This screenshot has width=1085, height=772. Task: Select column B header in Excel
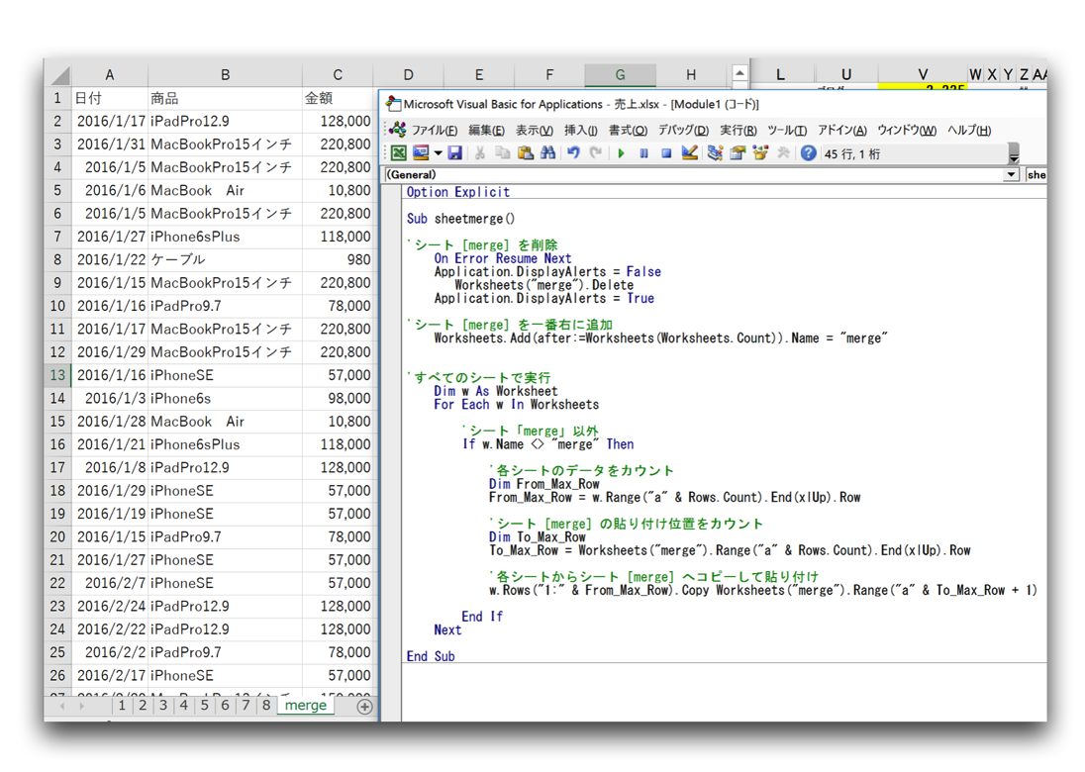[225, 74]
